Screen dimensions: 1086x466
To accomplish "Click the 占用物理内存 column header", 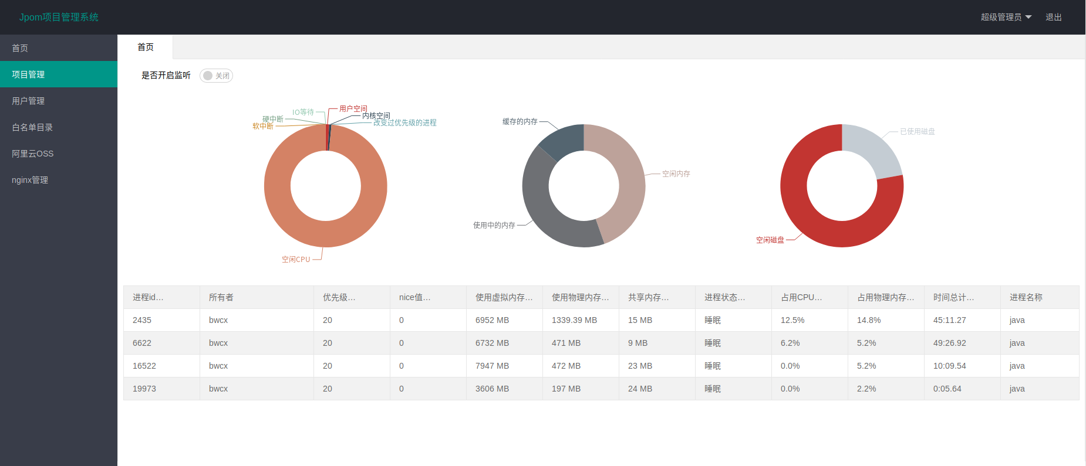I will coord(886,297).
